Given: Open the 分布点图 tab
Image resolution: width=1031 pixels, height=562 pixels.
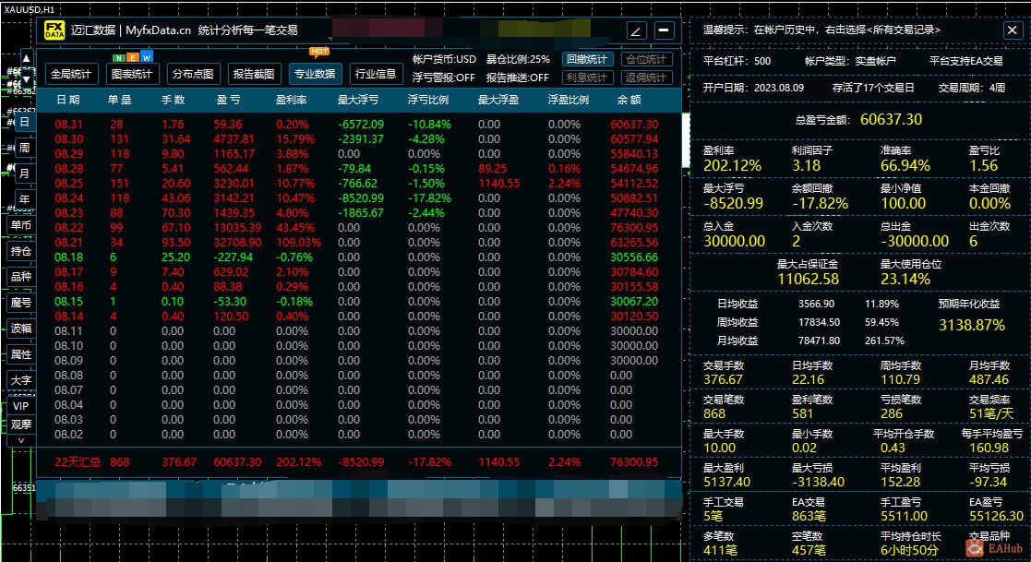Looking at the screenshot, I should coord(193,74).
